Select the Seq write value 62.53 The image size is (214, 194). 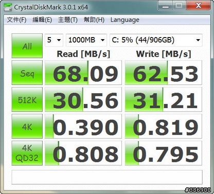coord(164,73)
